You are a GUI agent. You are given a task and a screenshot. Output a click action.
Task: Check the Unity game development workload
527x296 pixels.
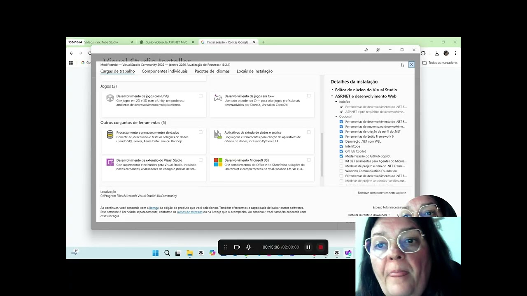[x=201, y=96]
